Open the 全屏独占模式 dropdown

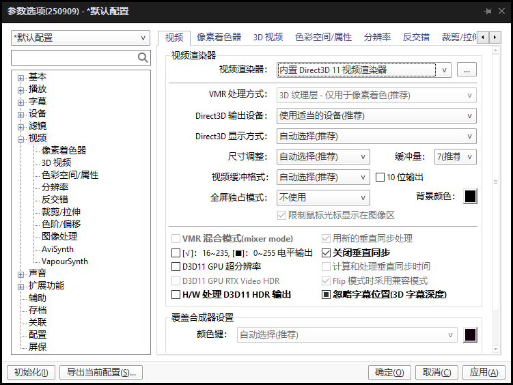(323, 197)
